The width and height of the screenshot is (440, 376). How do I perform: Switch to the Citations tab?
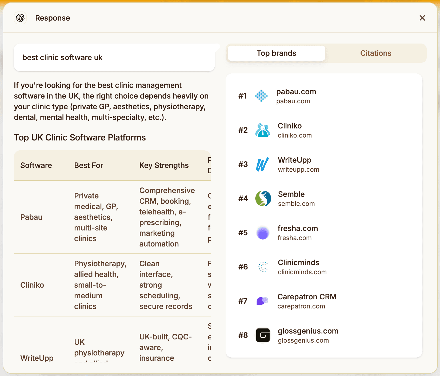[376, 53]
